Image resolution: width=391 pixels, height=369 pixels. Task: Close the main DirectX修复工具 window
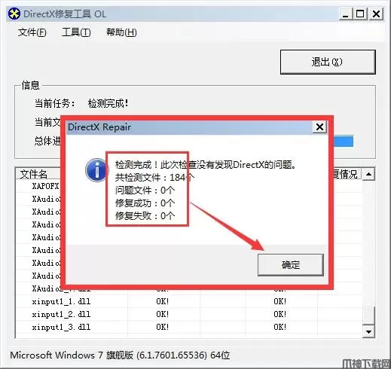click(376, 14)
